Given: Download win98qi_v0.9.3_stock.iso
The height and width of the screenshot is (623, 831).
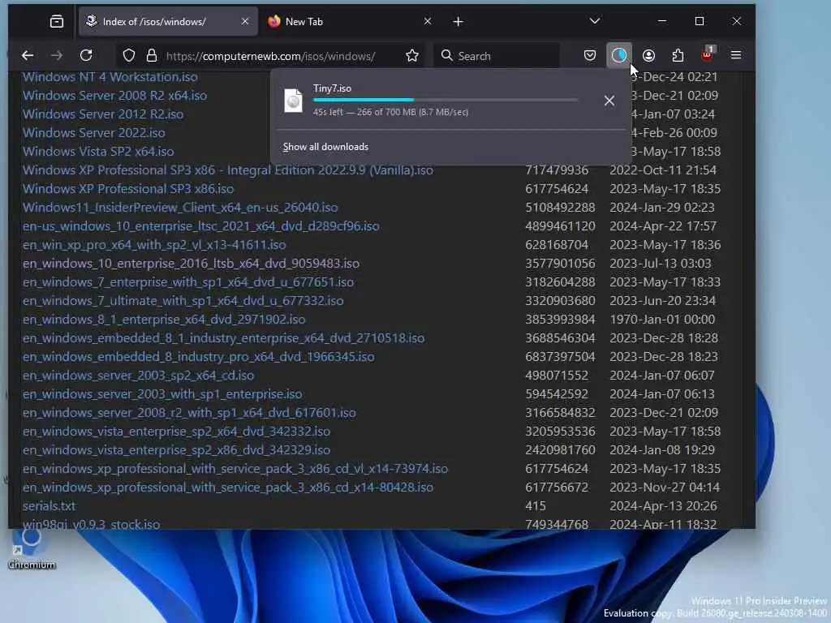Looking at the screenshot, I should (91, 523).
